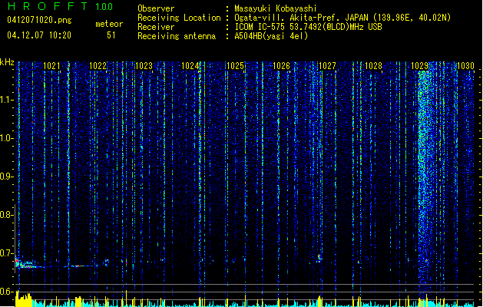The image size is (483, 307).
Task: Click the 1023 time marker
Action: pyautogui.click(x=144, y=66)
